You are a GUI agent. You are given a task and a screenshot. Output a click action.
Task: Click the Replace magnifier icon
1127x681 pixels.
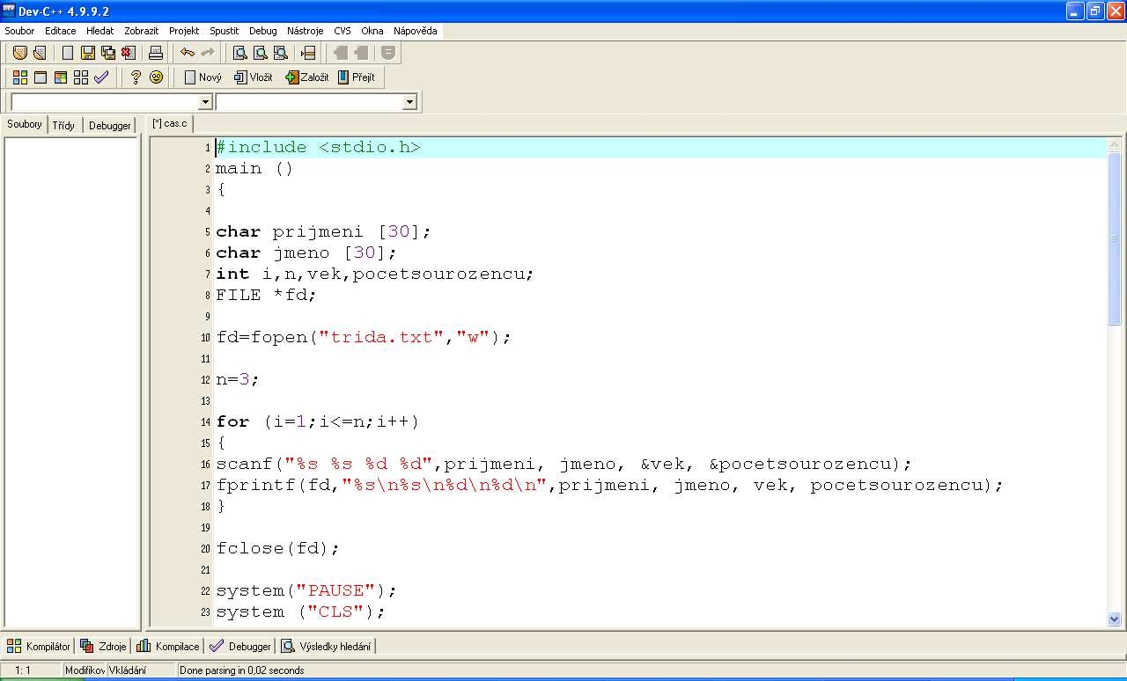260,53
